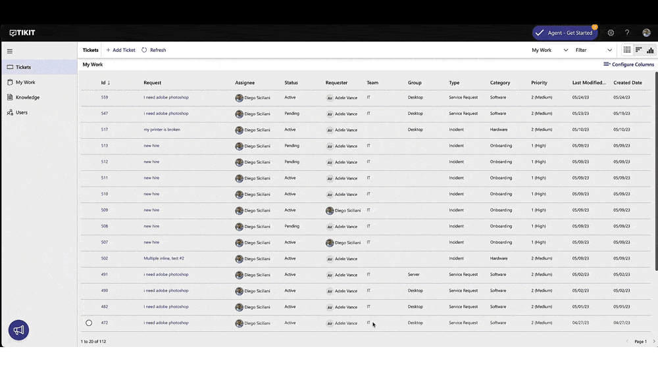Switch to the board view icon
The image size is (658, 370).
pos(638,50)
